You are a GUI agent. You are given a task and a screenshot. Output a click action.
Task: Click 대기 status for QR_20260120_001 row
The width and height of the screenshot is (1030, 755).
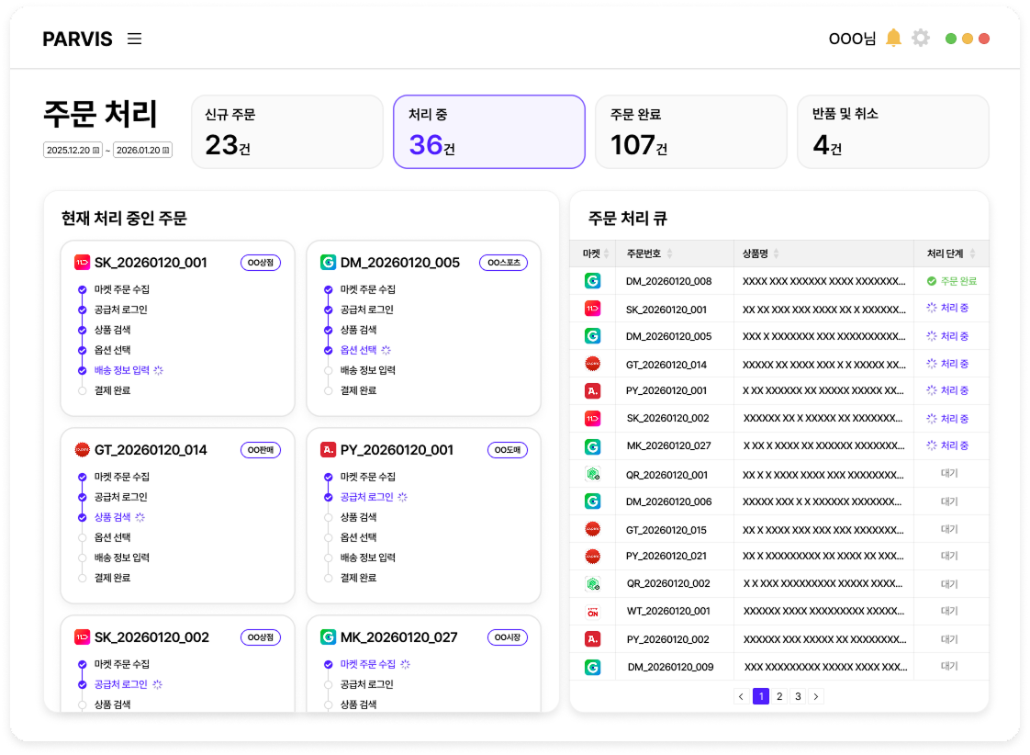(949, 473)
